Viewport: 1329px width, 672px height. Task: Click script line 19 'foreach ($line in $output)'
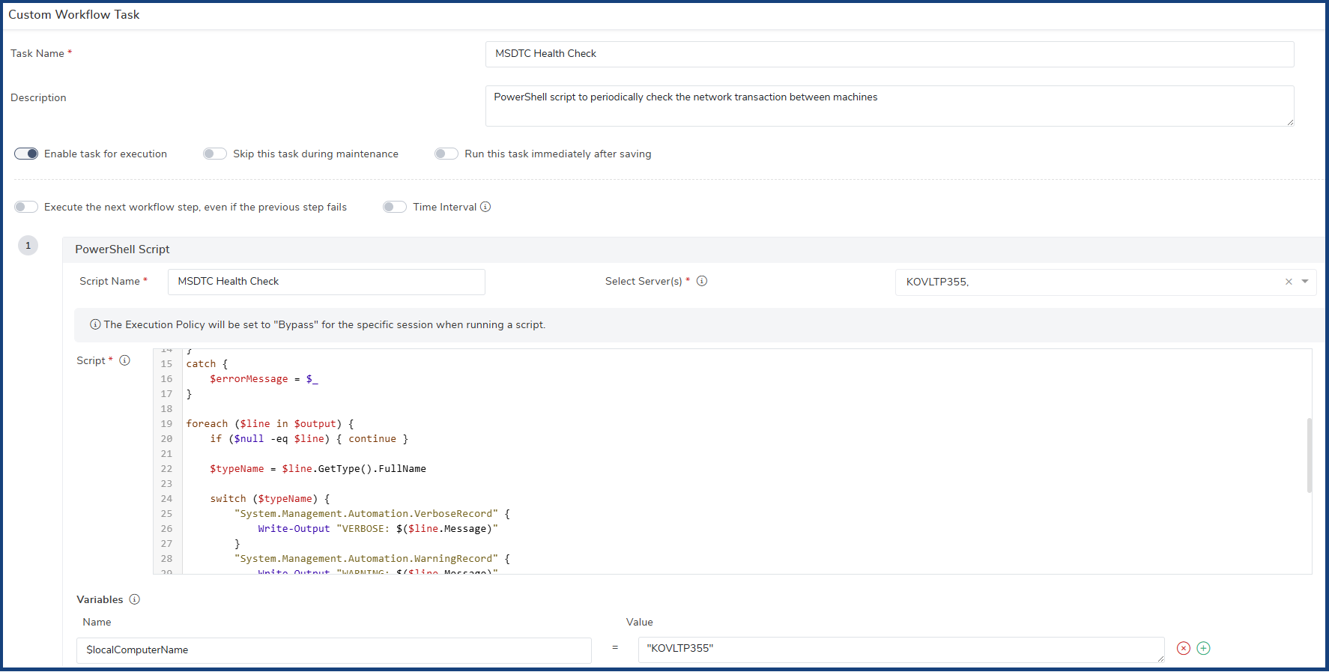tap(270, 424)
